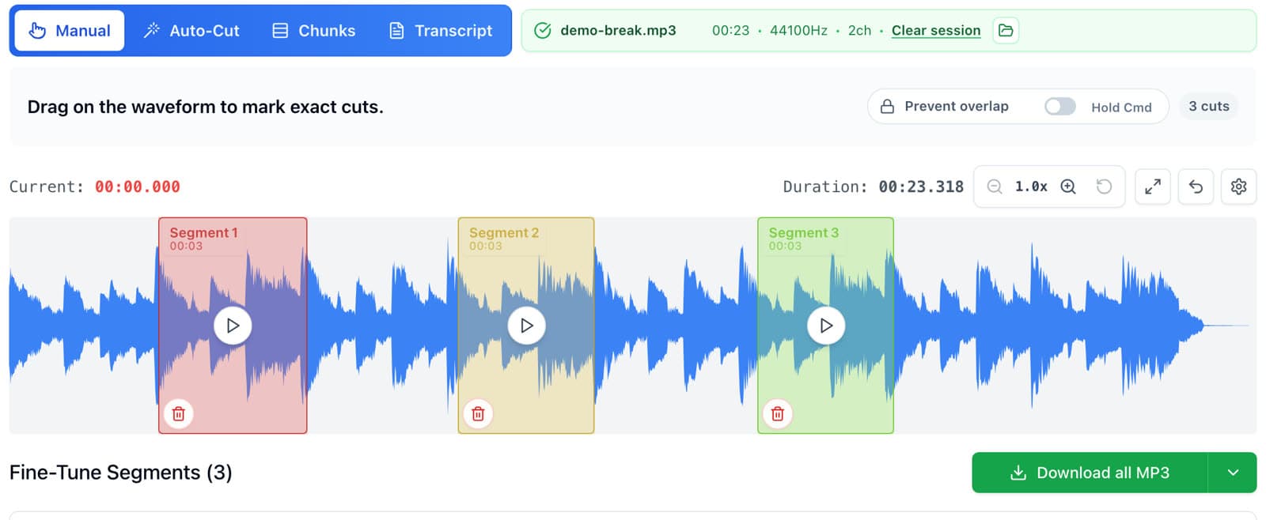Select the Chunks tab

coord(314,31)
